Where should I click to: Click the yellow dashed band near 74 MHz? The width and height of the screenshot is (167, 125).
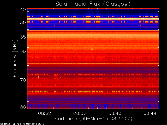pos(93,91)
